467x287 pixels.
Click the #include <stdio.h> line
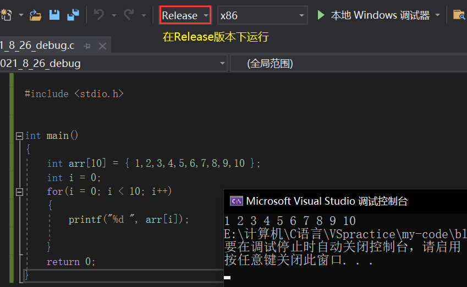point(74,94)
